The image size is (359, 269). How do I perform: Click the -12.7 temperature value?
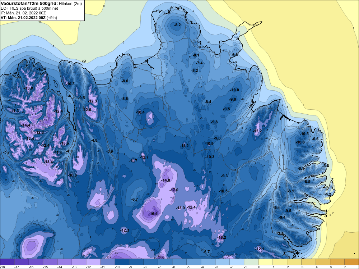click(x=144, y=157)
